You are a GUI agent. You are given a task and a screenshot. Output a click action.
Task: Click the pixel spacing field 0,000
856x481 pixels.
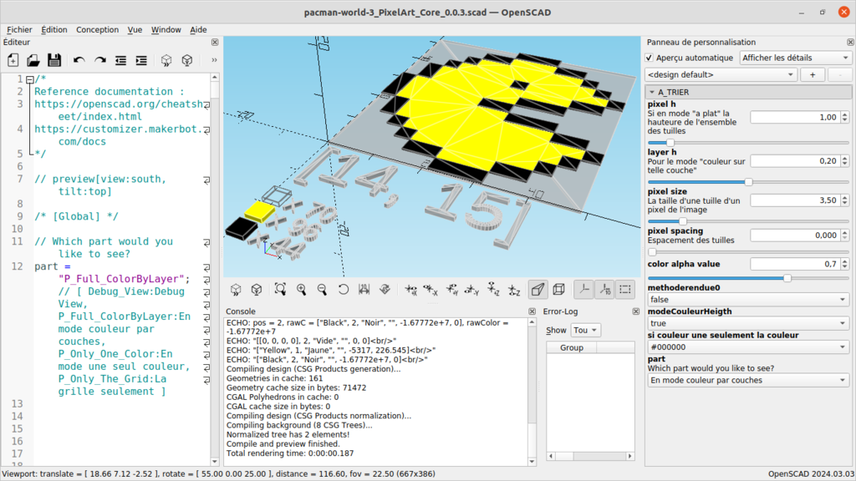point(796,235)
